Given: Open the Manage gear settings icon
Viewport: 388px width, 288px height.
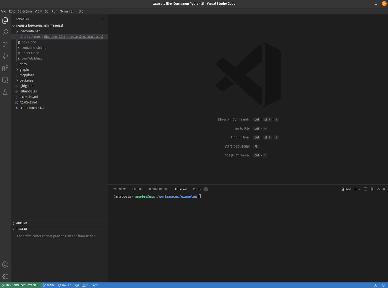Looking at the screenshot, I should pyautogui.click(x=5, y=277).
